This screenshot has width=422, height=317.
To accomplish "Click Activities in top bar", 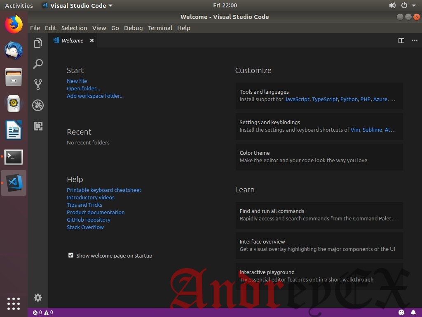I will (x=19, y=5).
